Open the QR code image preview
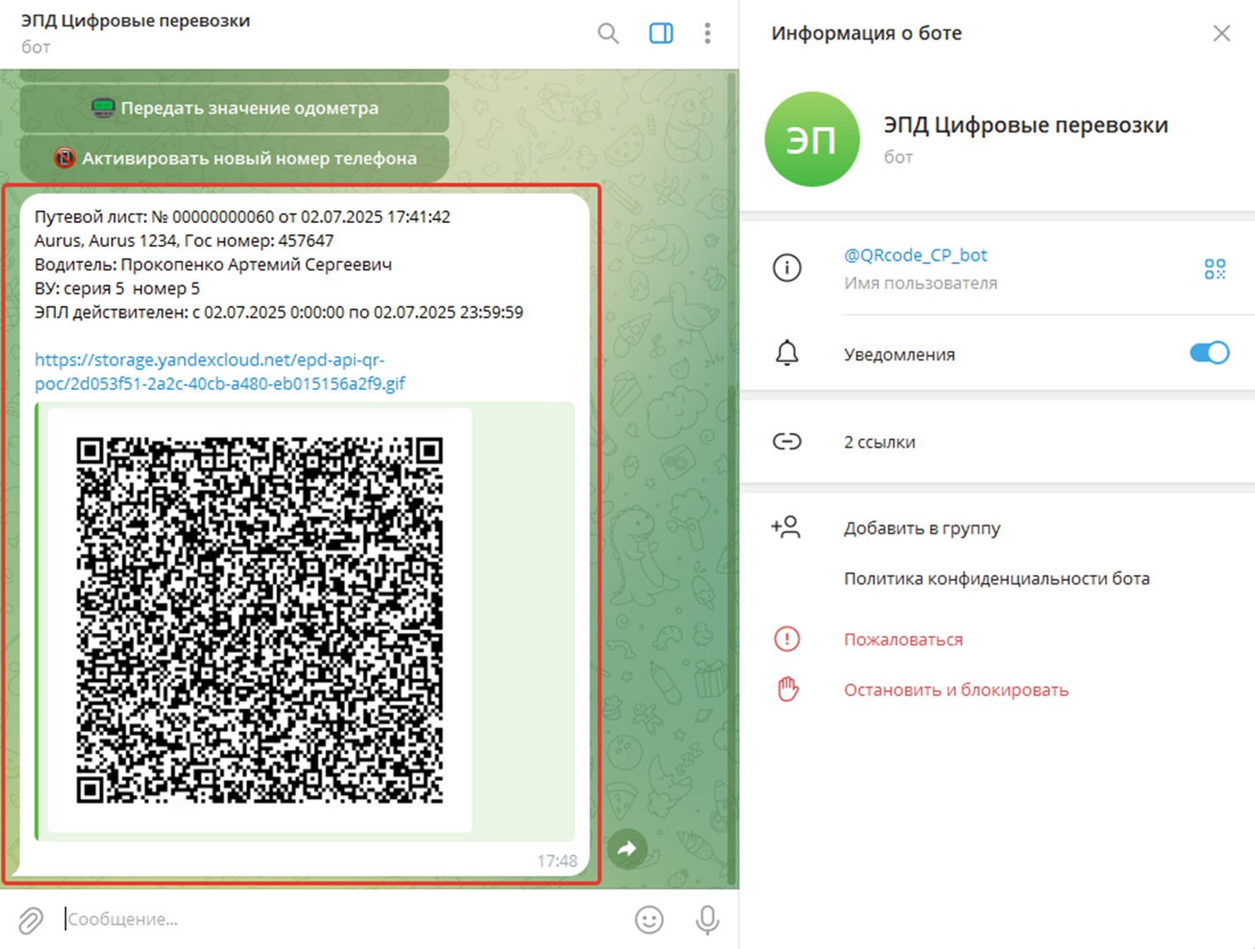This screenshot has width=1255, height=949. coord(259,620)
